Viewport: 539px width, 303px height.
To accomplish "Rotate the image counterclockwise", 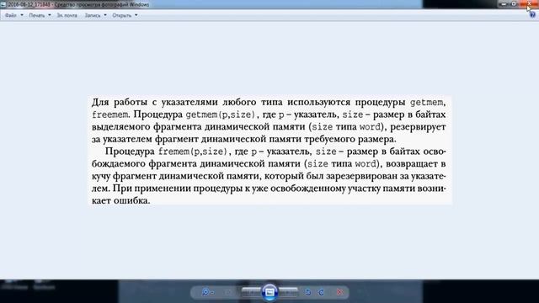I will 307,292.
